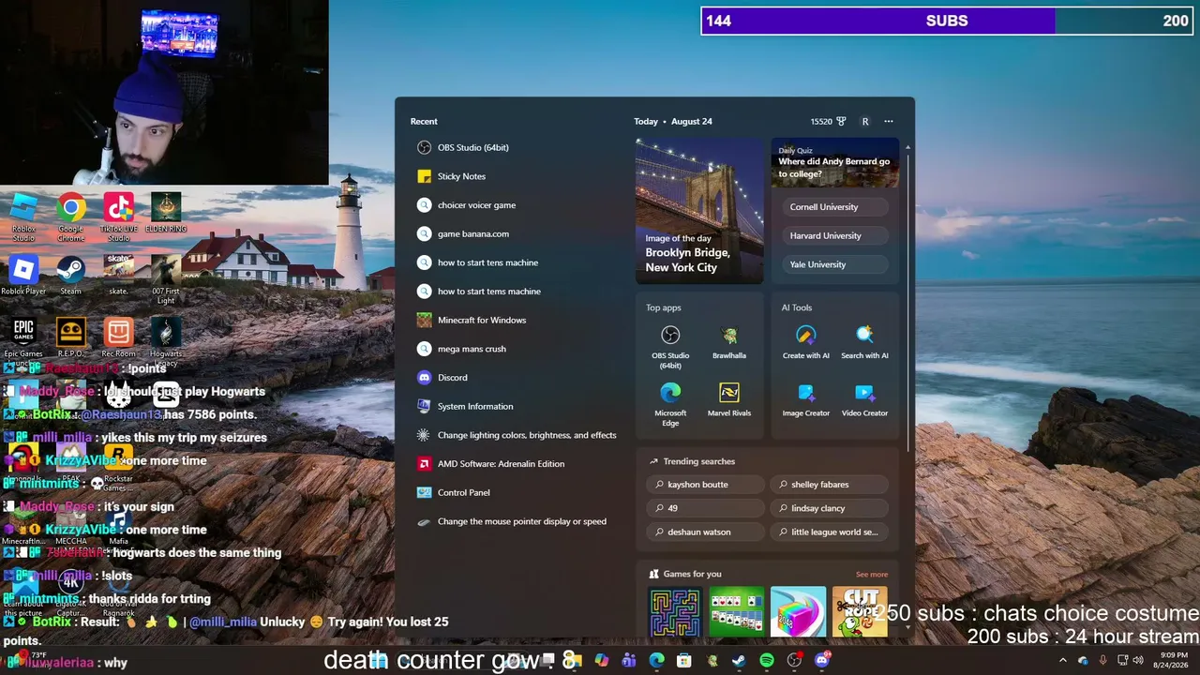The width and height of the screenshot is (1200, 675).
Task: Answer quiz with Cornell University
Action: (834, 207)
